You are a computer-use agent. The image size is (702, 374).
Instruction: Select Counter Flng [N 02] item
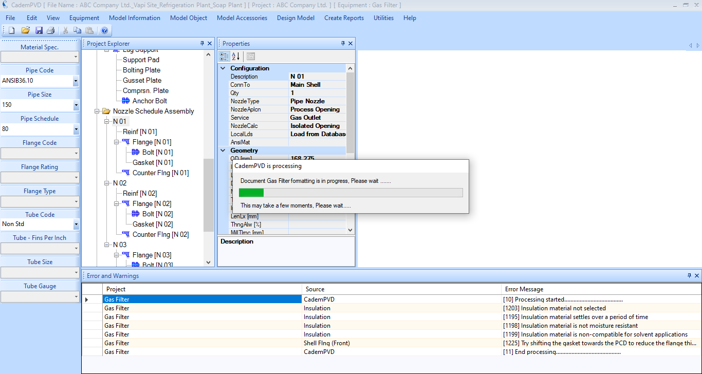pyautogui.click(x=160, y=234)
